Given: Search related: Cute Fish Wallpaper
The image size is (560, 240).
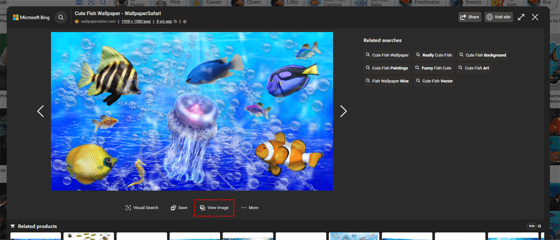Looking at the screenshot, I should click(387, 55).
